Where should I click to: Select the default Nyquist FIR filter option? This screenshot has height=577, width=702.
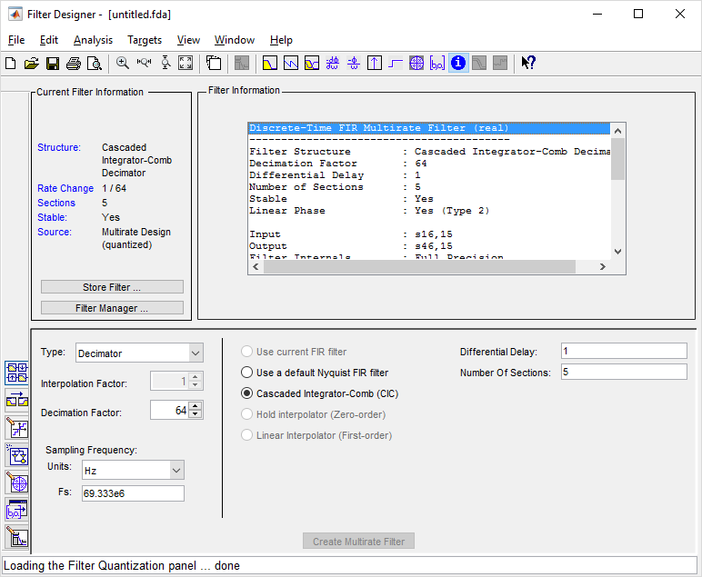(246, 373)
